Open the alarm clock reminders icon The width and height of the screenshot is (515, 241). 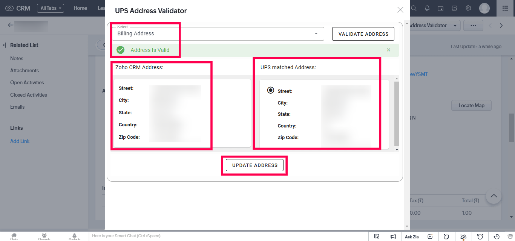click(480, 236)
